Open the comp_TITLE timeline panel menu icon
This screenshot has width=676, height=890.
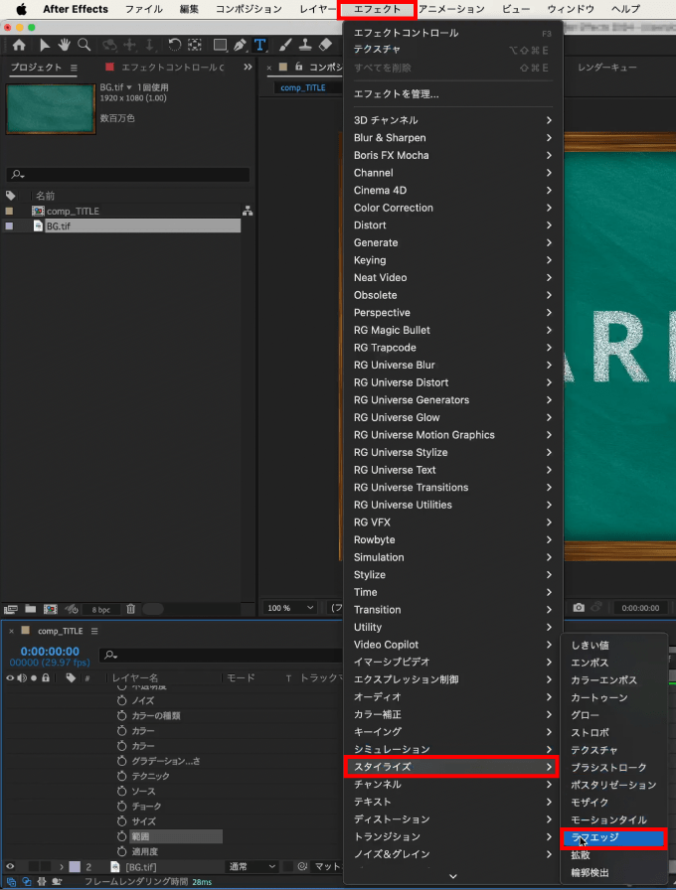tap(94, 631)
